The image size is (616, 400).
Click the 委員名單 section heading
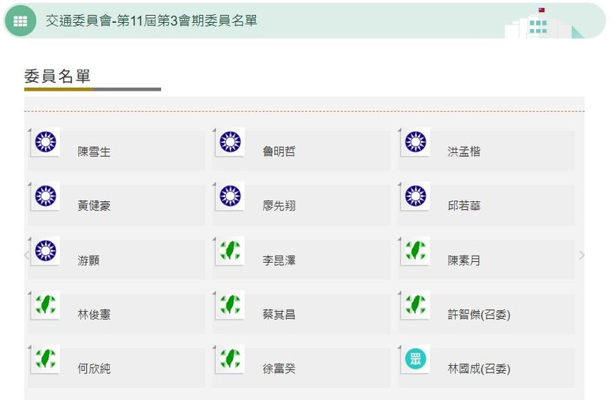pyautogui.click(x=58, y=77)
